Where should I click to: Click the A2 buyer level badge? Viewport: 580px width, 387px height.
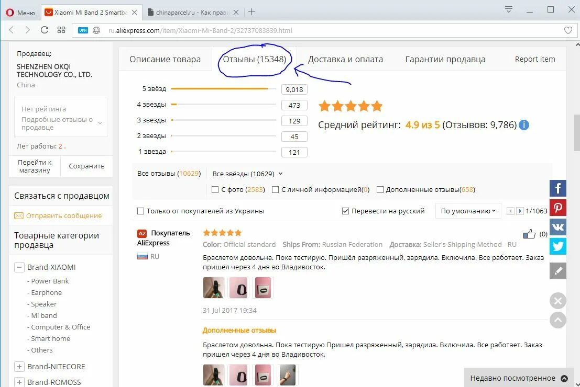[x=142, y=233]
